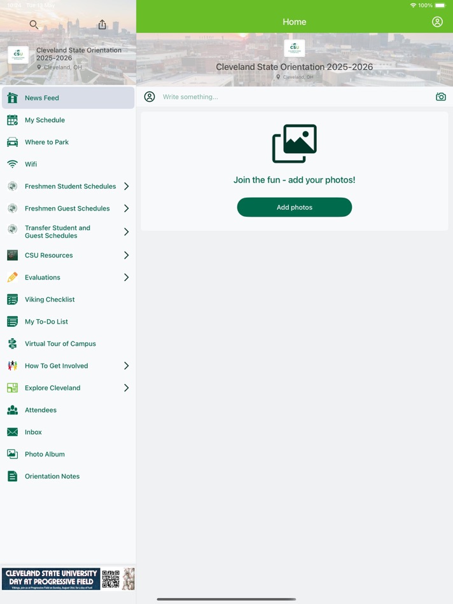Click the My To-Do List icon
Viewport: 453px width, 604px height.
[x=12, y=322]
